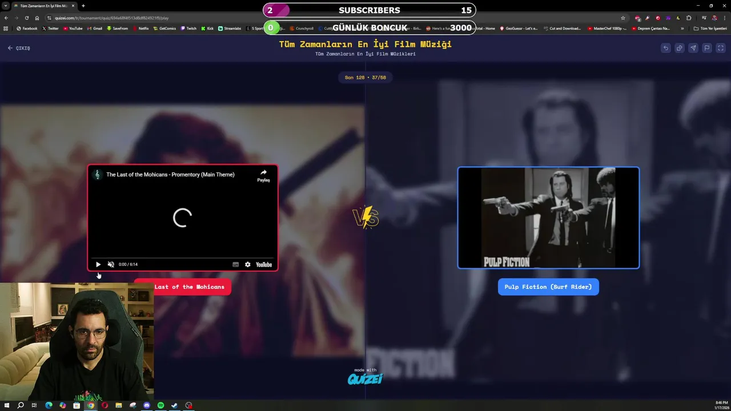This screenshot has width=731, height=411.
Task: Open YouTube player settings gear
Action: coord(247,264)
